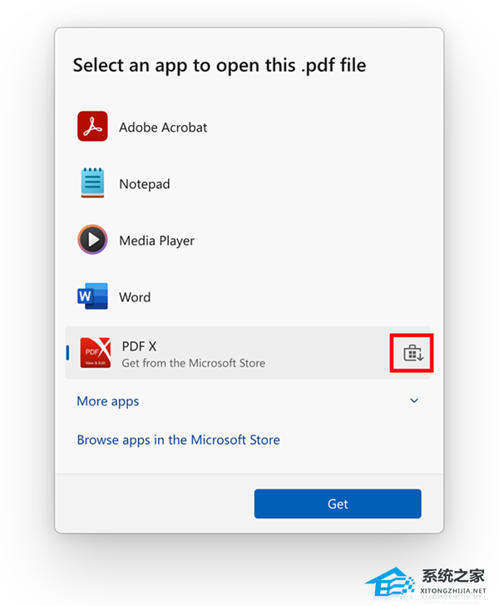Pick the Media Player label
Image resolution: width=499 pixels, height=606 pixels.
point(157,241)
